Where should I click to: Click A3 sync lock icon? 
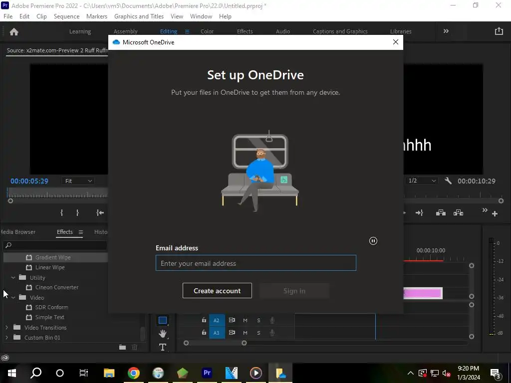pyautogui.click(x=232, y=333)
